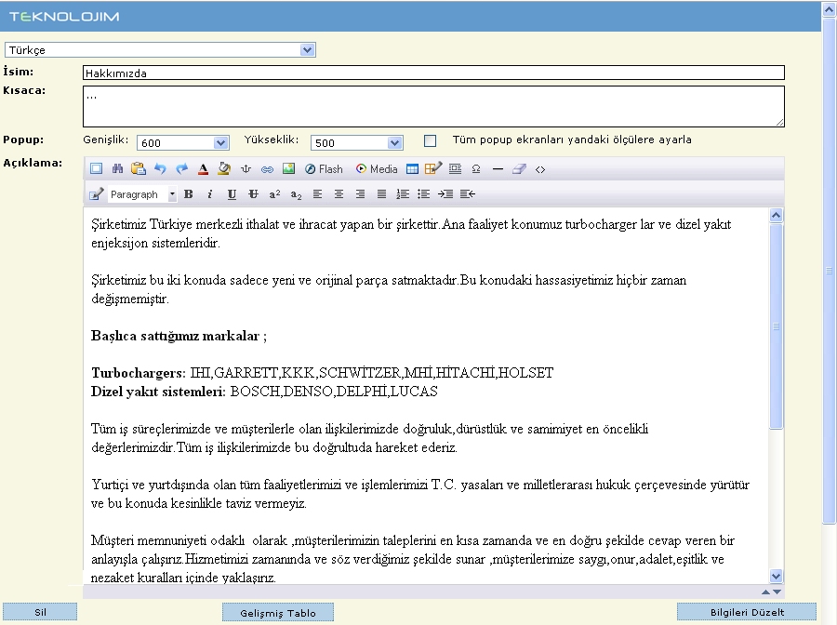Click the Bilgileri Düzelt button
This screenshot has height=625, width=837.
[x=747, y=612]
